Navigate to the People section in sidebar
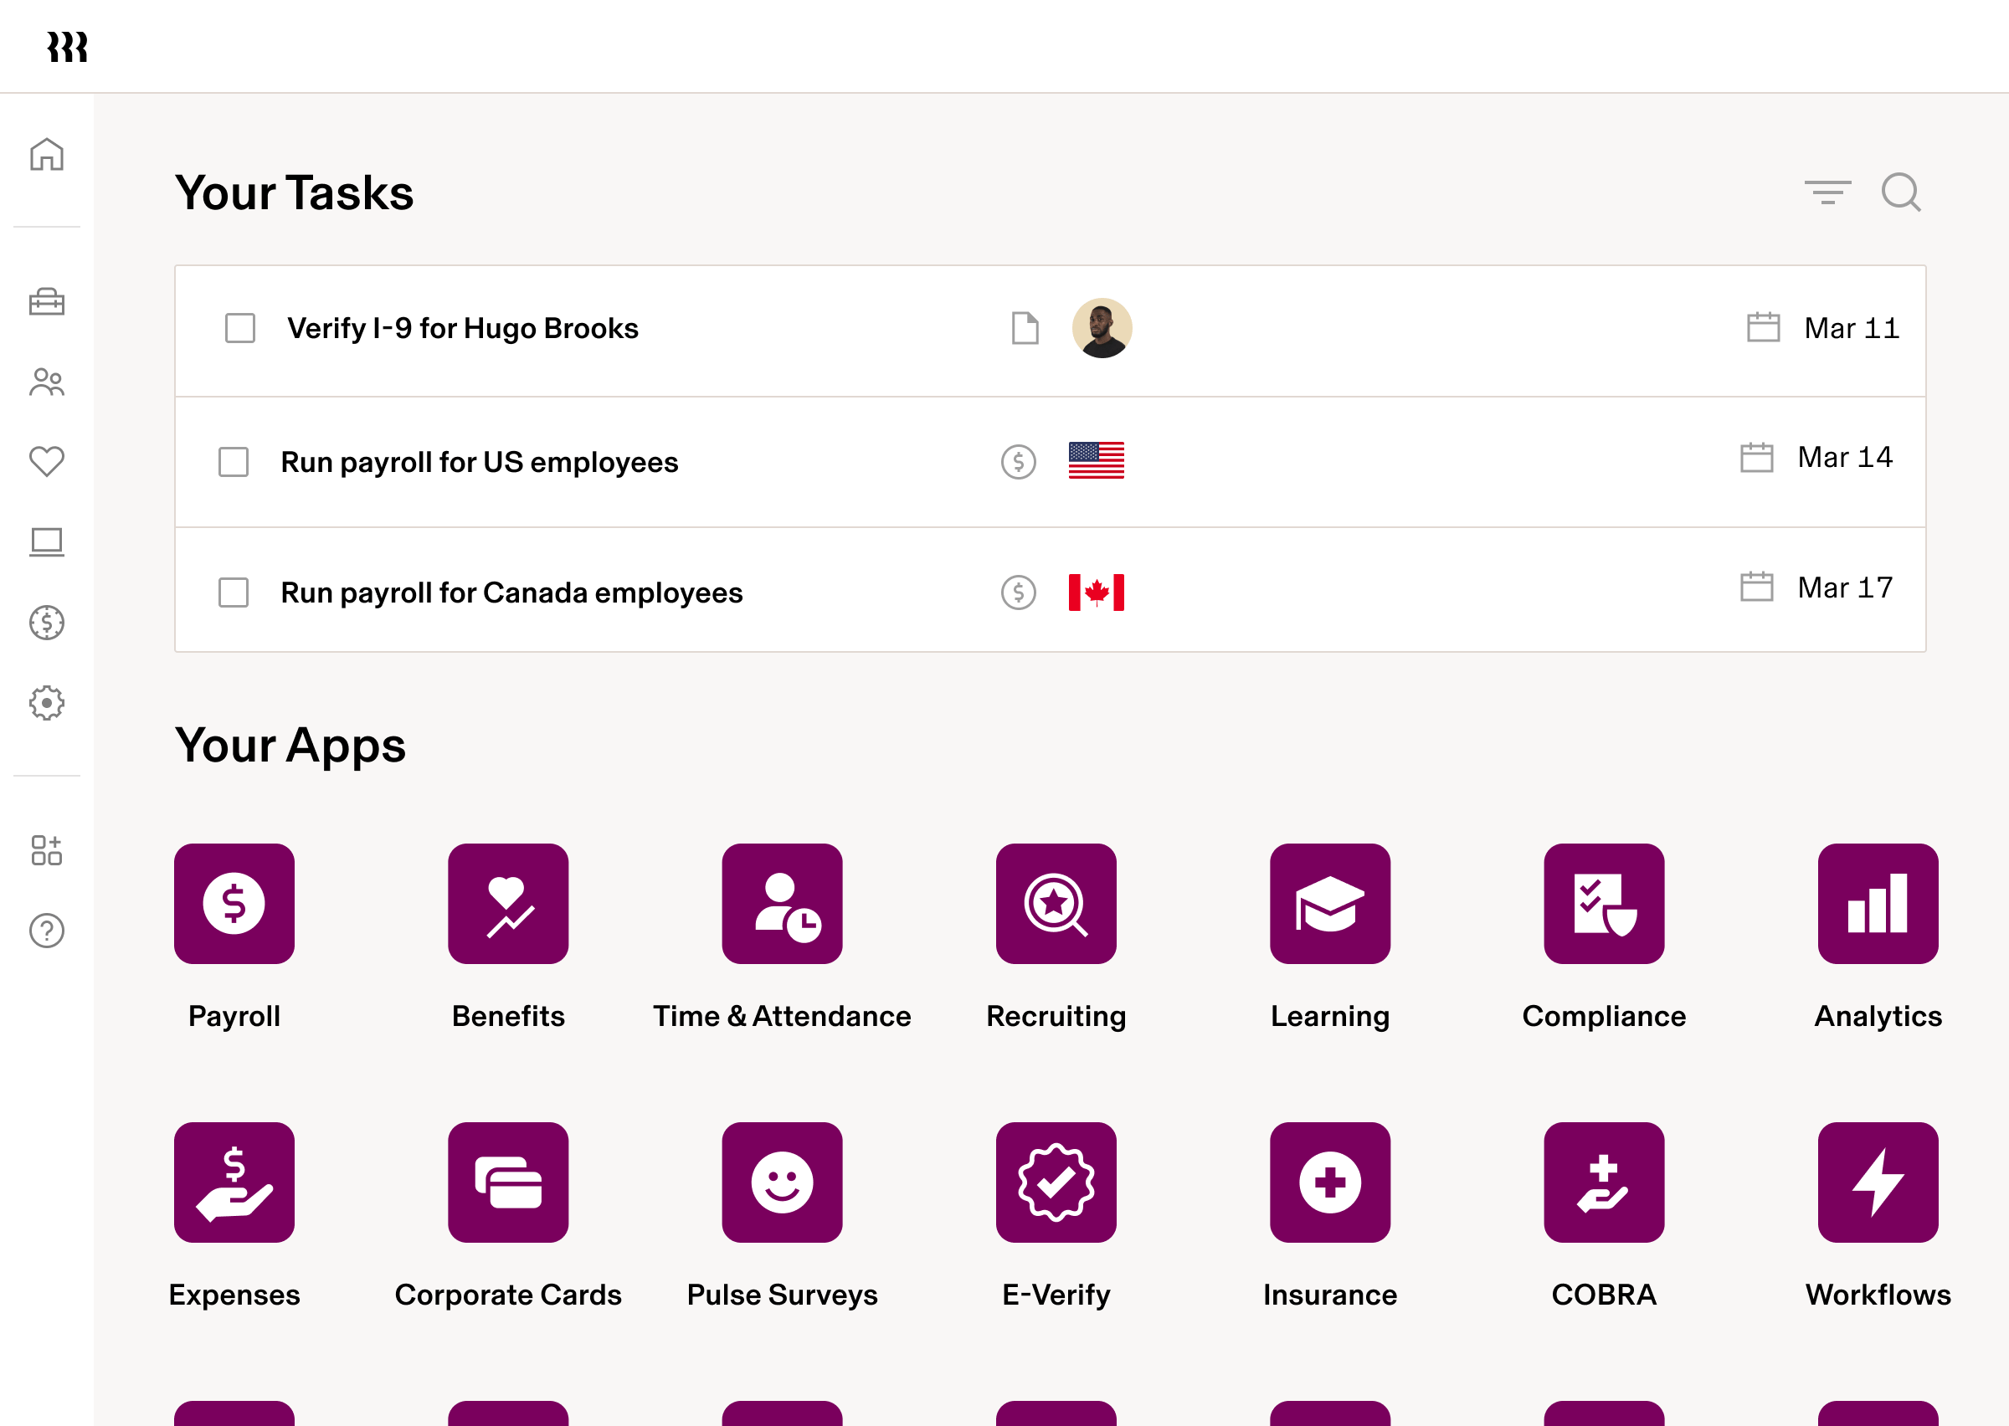The image size is (2009, 1426). pyautogui.click(x=47, y=382)
